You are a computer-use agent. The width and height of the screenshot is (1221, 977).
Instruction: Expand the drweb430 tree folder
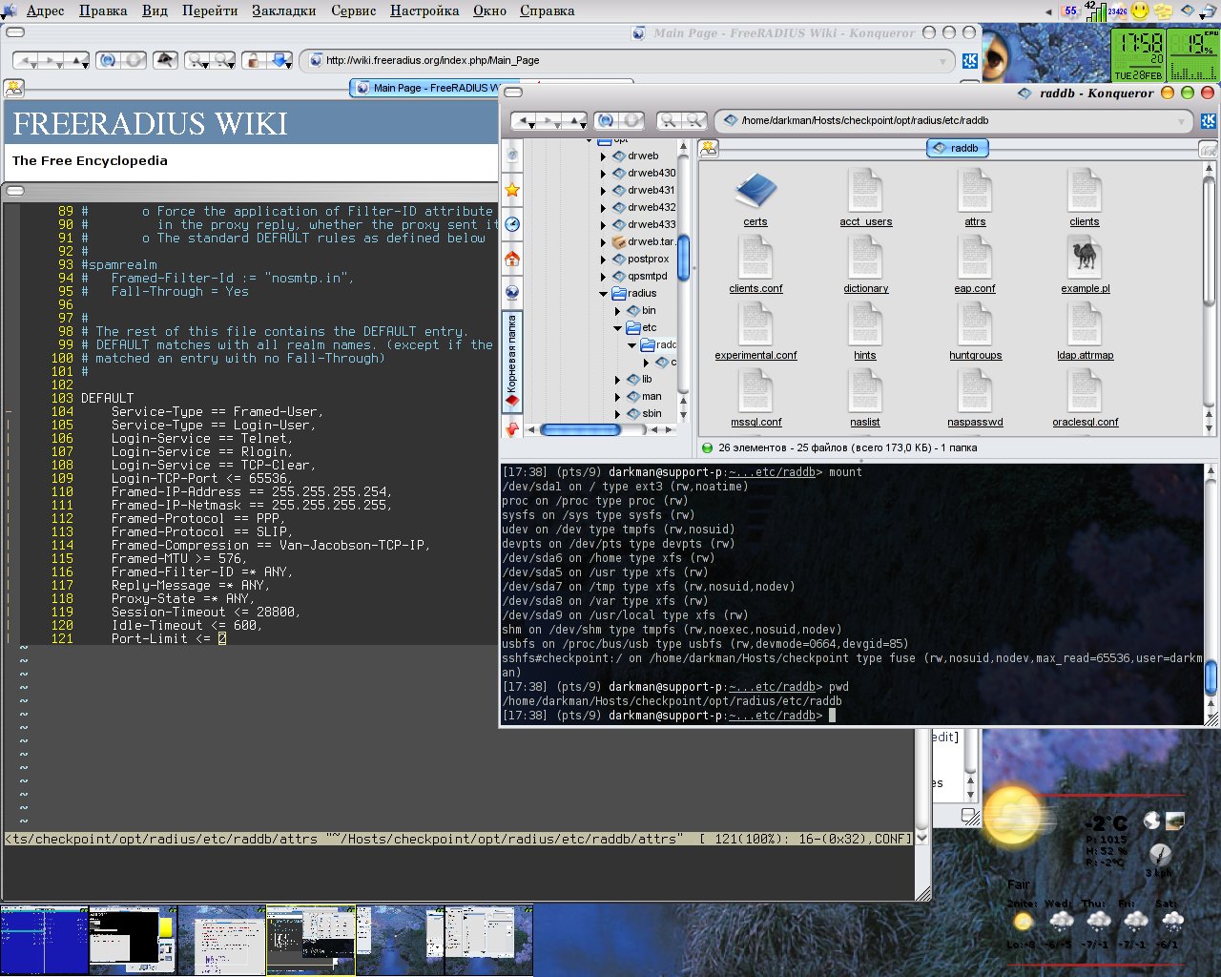pos(603,173)
